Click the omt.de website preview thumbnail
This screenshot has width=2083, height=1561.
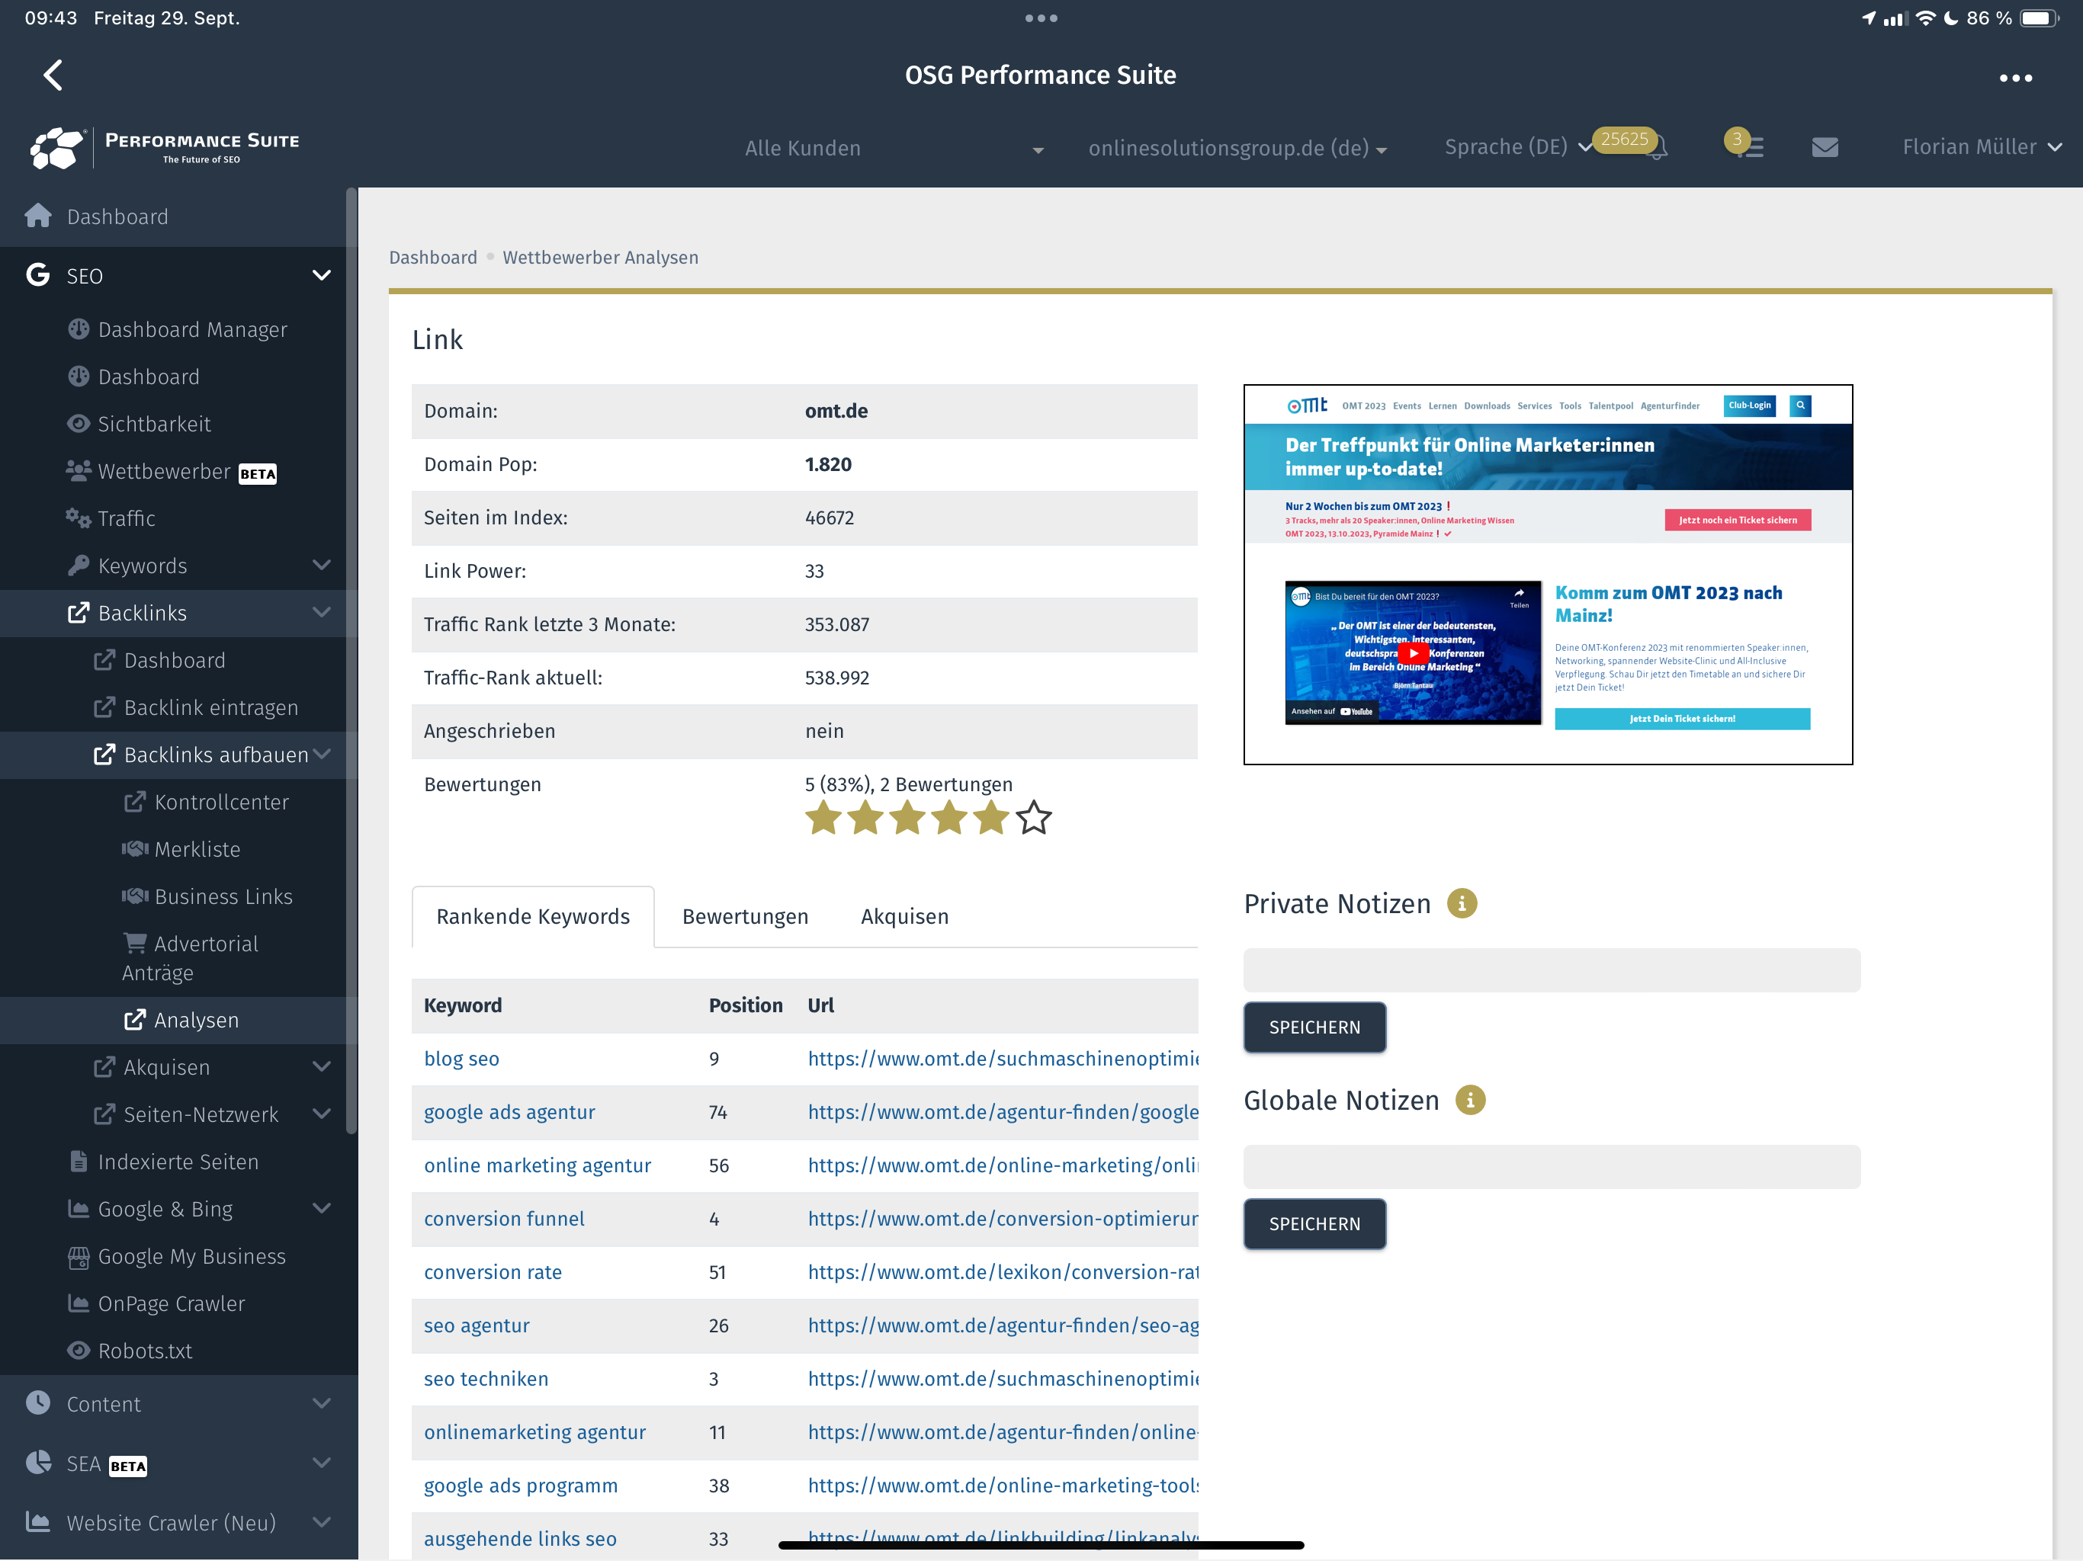1548,574
